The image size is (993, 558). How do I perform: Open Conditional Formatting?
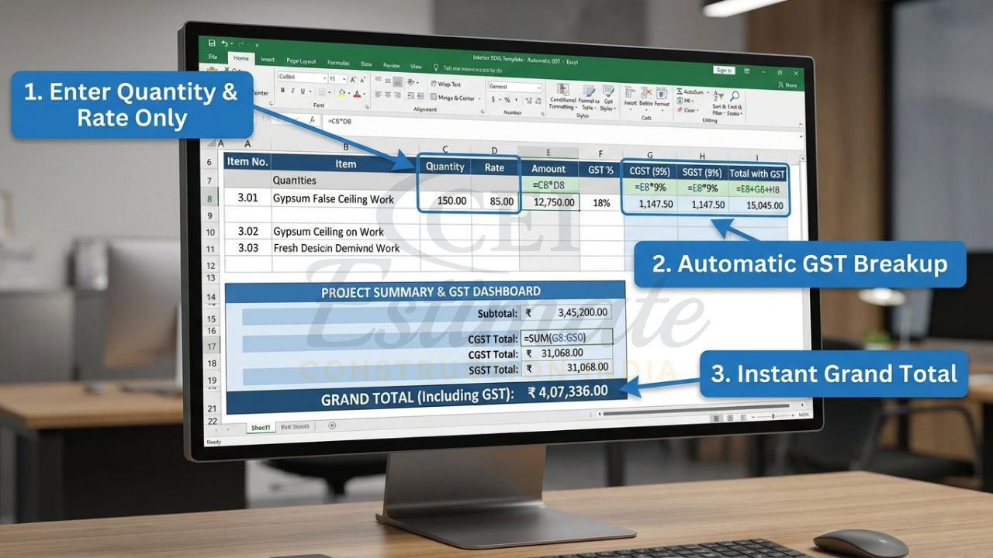pos(562,91)
